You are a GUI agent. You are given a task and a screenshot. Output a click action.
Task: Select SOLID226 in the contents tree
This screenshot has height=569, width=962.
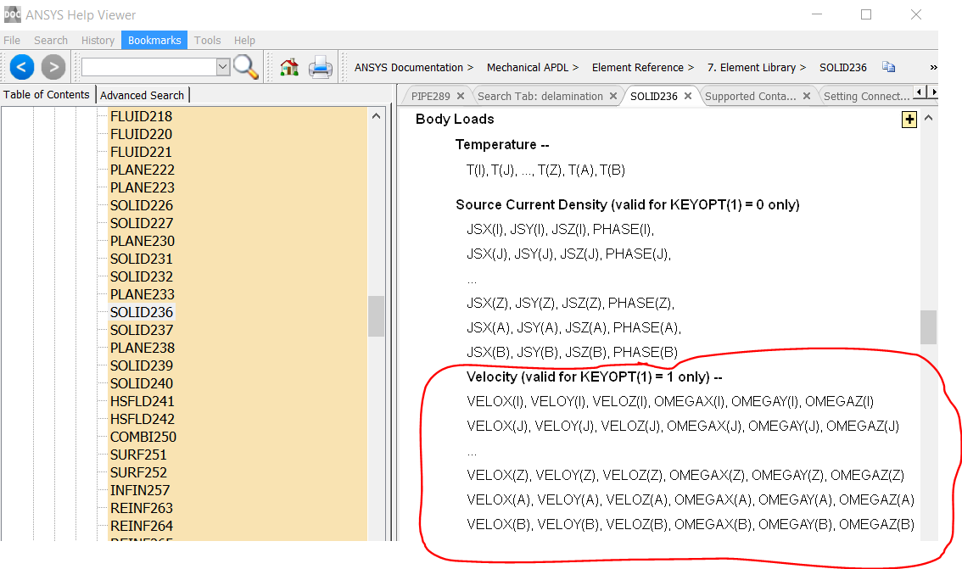142,205
